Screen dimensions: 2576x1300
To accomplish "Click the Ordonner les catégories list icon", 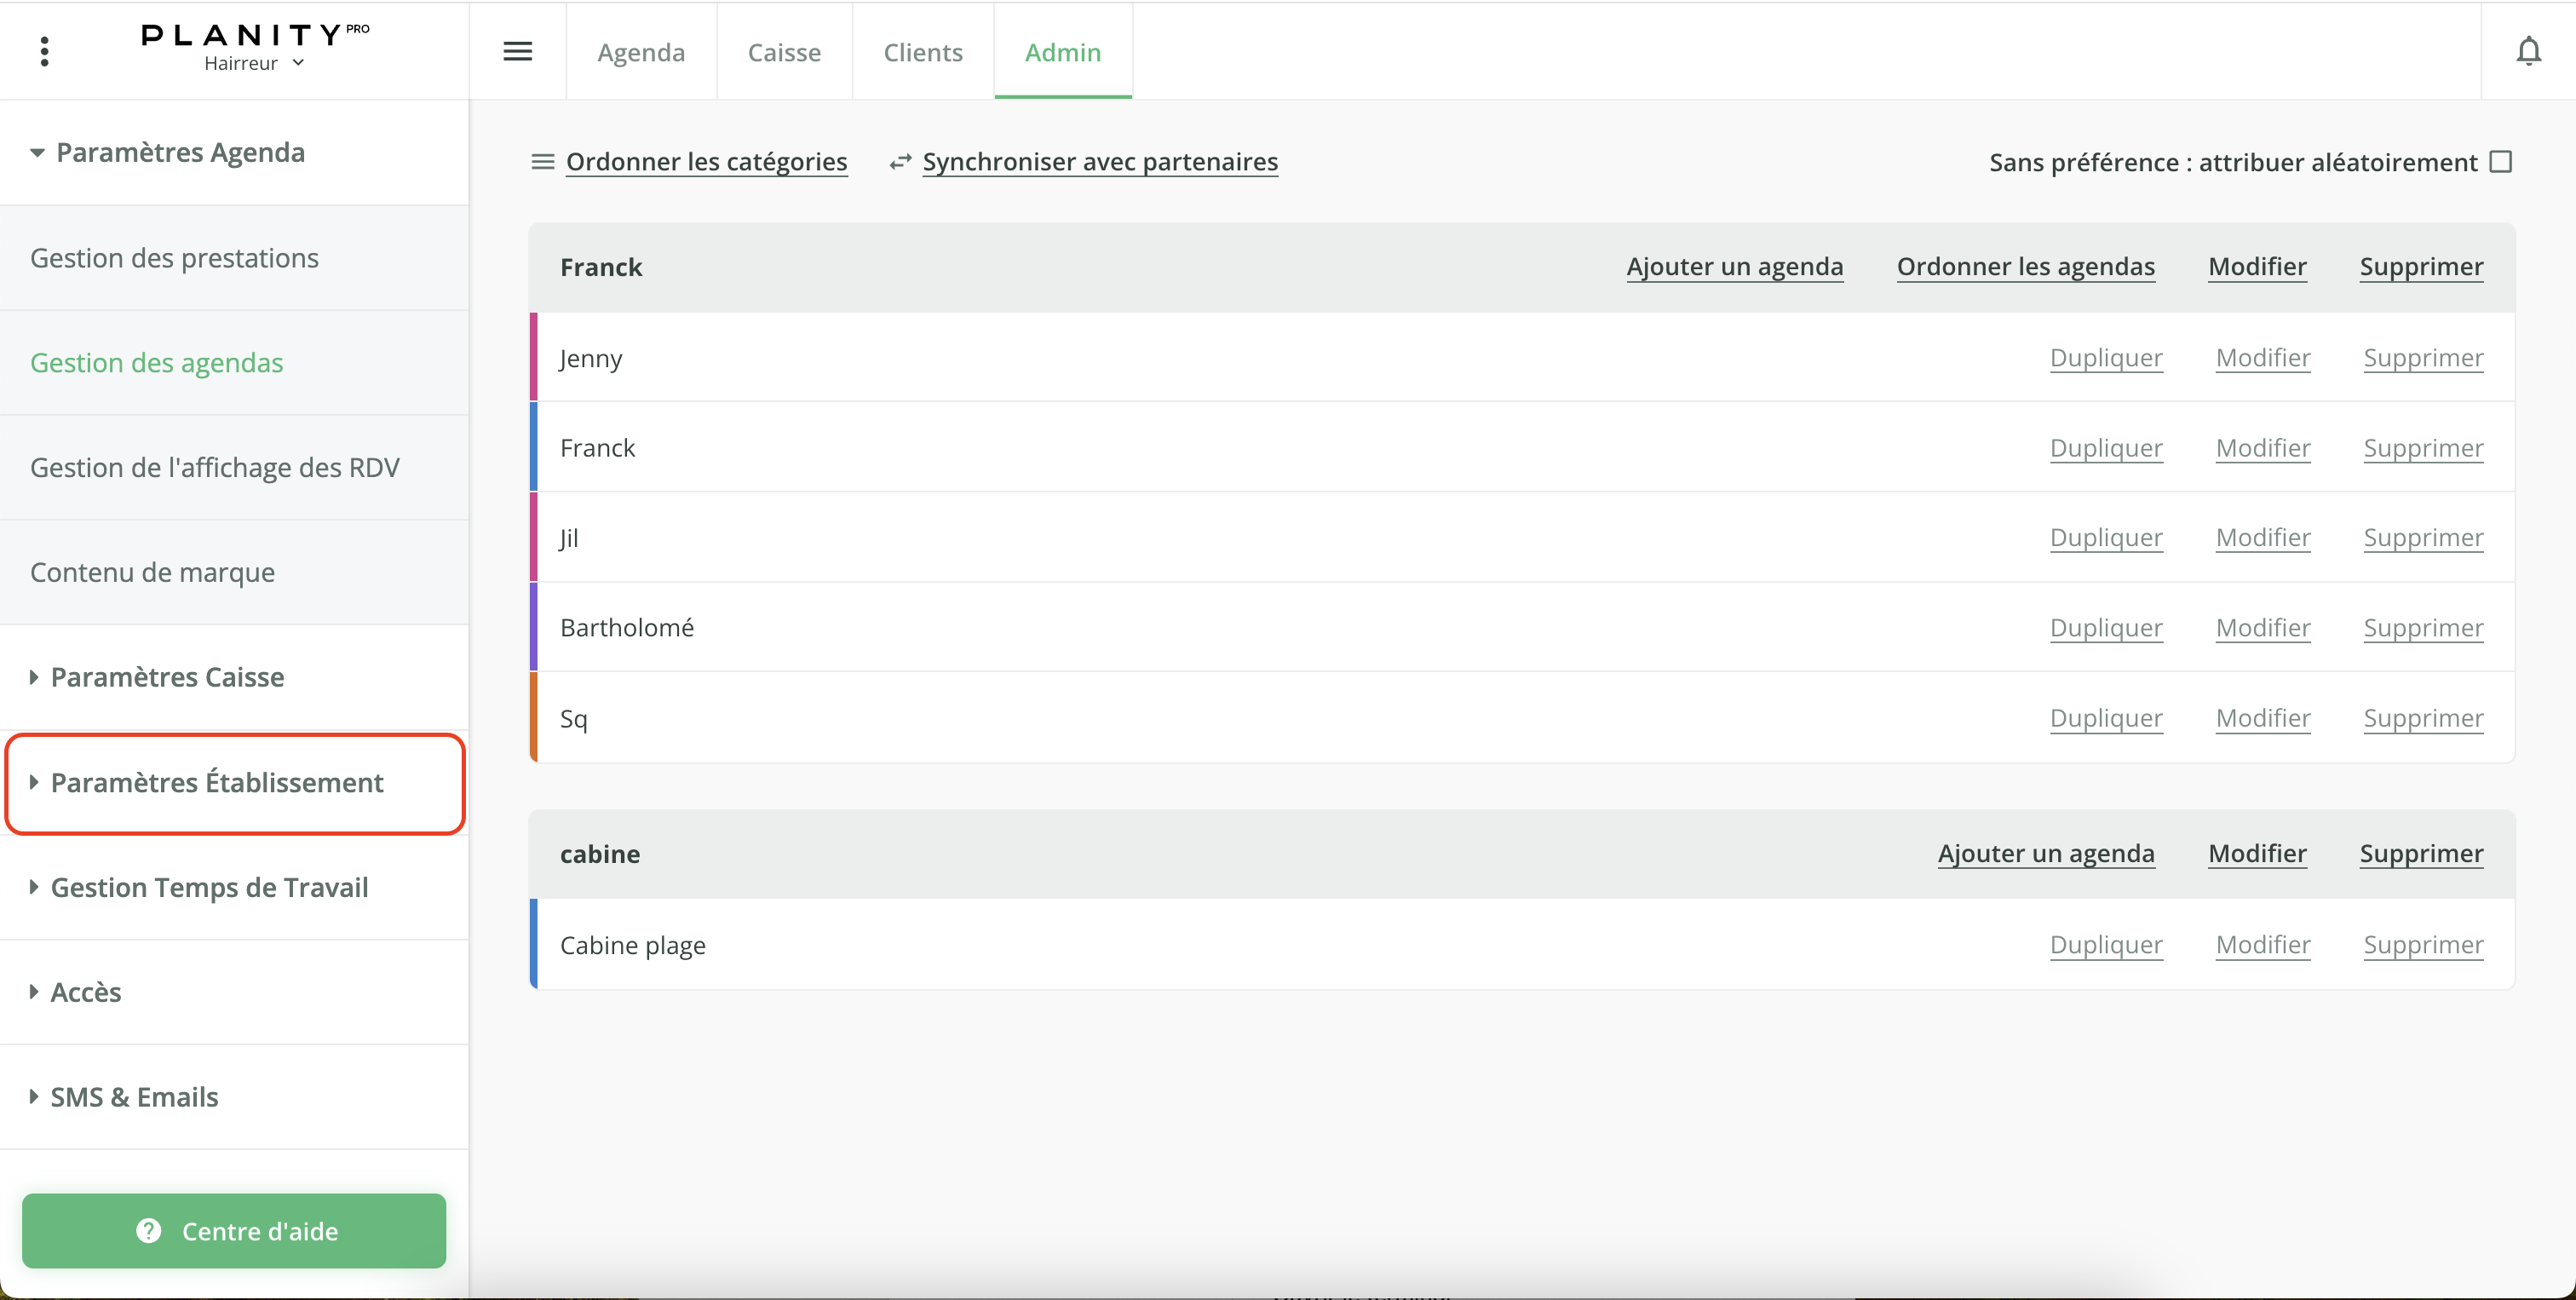I will click(542, 162).
